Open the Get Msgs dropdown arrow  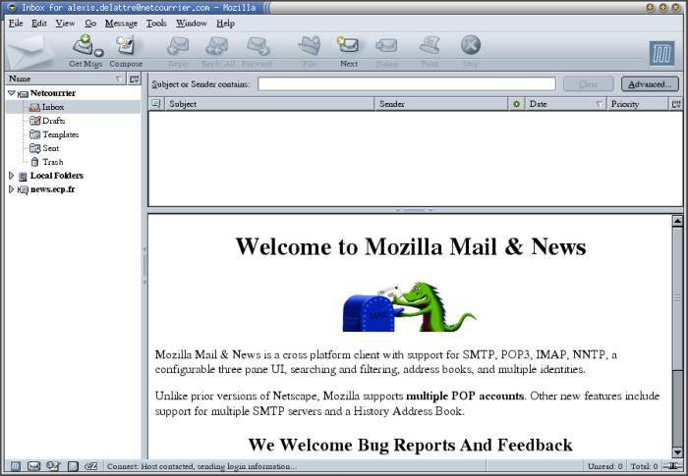[99, 53]
